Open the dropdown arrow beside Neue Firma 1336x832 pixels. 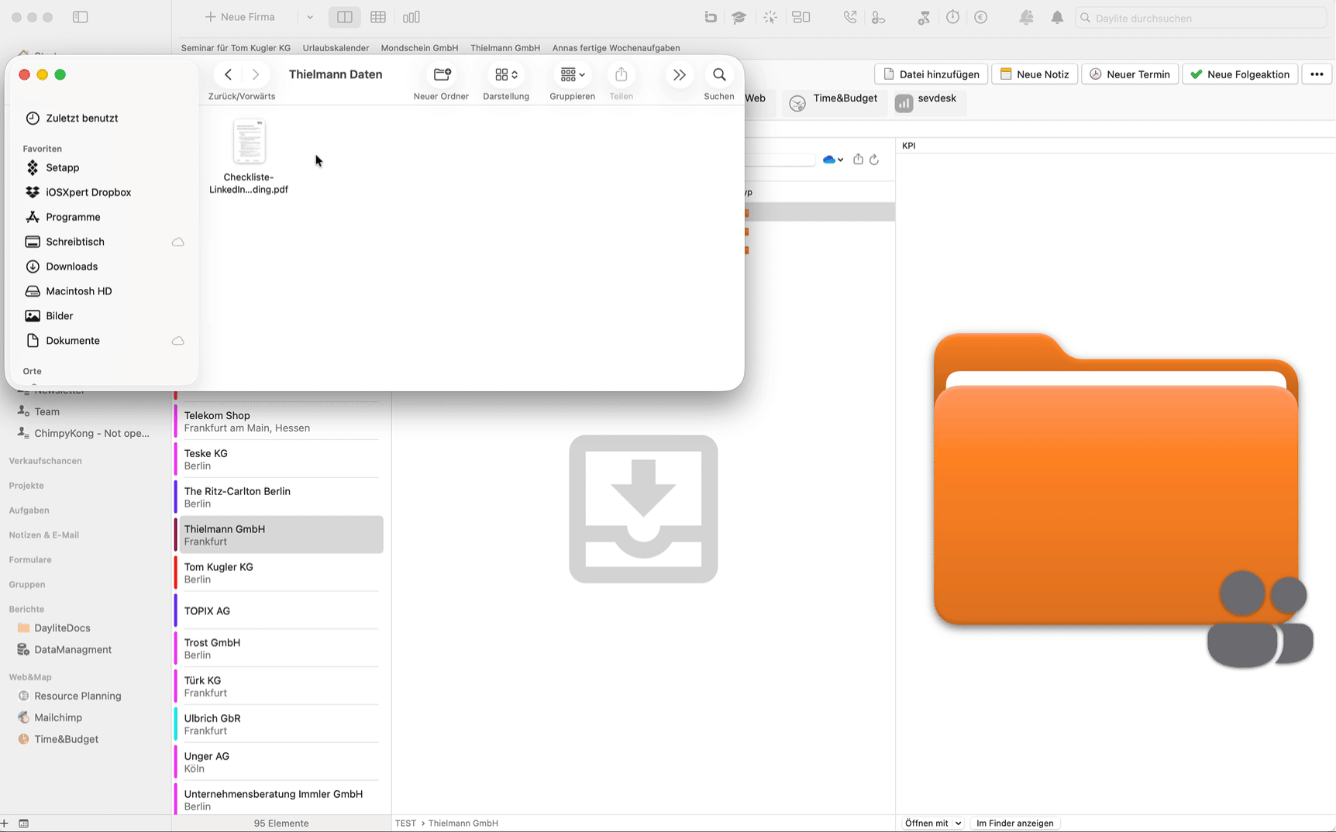tap(309, 17)
